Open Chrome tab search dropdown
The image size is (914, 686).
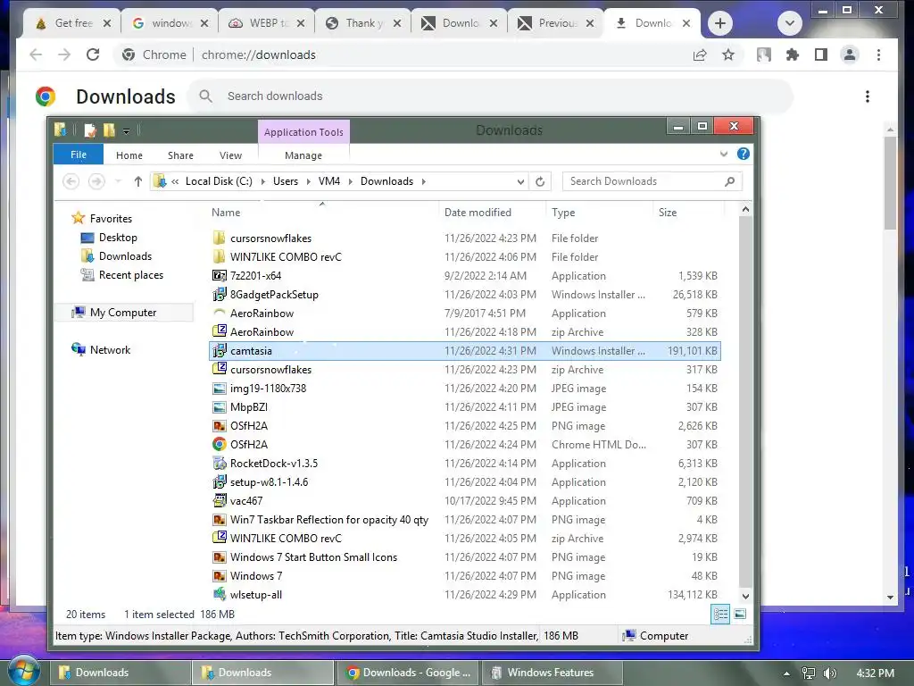[x=790, y=23]
